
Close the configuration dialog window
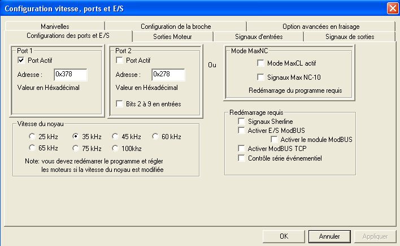click(x=393, y=8)
